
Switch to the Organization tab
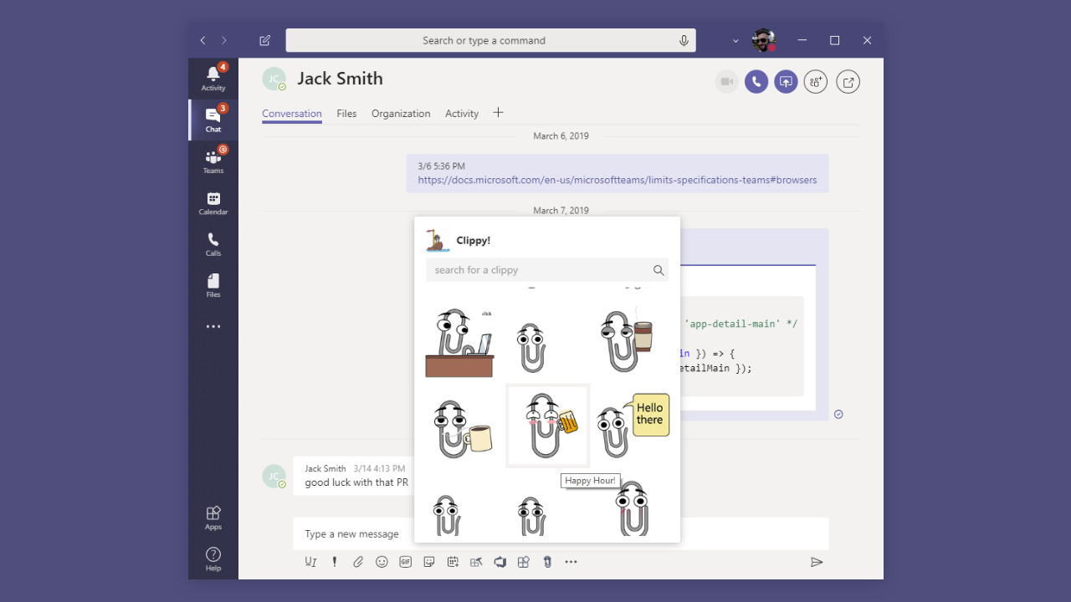(x=401, y=114)
